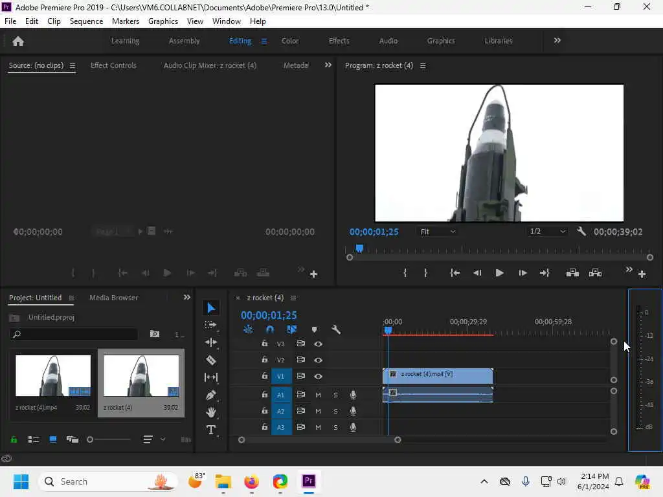
Task: Click the project panel thumbnail zoom slider
Action: tap(90, 439)
